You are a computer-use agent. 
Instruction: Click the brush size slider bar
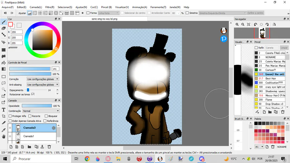click(30, 69)
